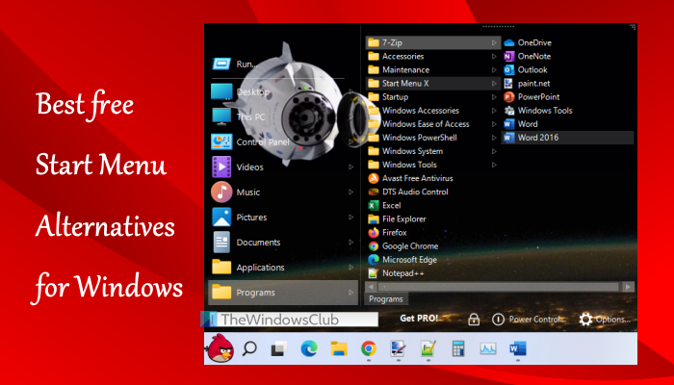Viewport: 674px width, 385px height.
Task: Open the Windows Accessories folder entry
Action: click(x=433, y=111)
